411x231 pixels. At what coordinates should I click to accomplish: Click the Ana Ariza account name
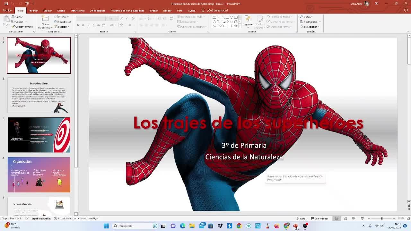[x=356, y=4]
